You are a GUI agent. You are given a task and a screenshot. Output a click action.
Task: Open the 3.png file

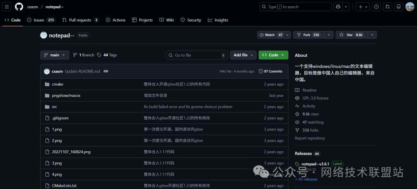pyautogui.click(x=57, y=163)
